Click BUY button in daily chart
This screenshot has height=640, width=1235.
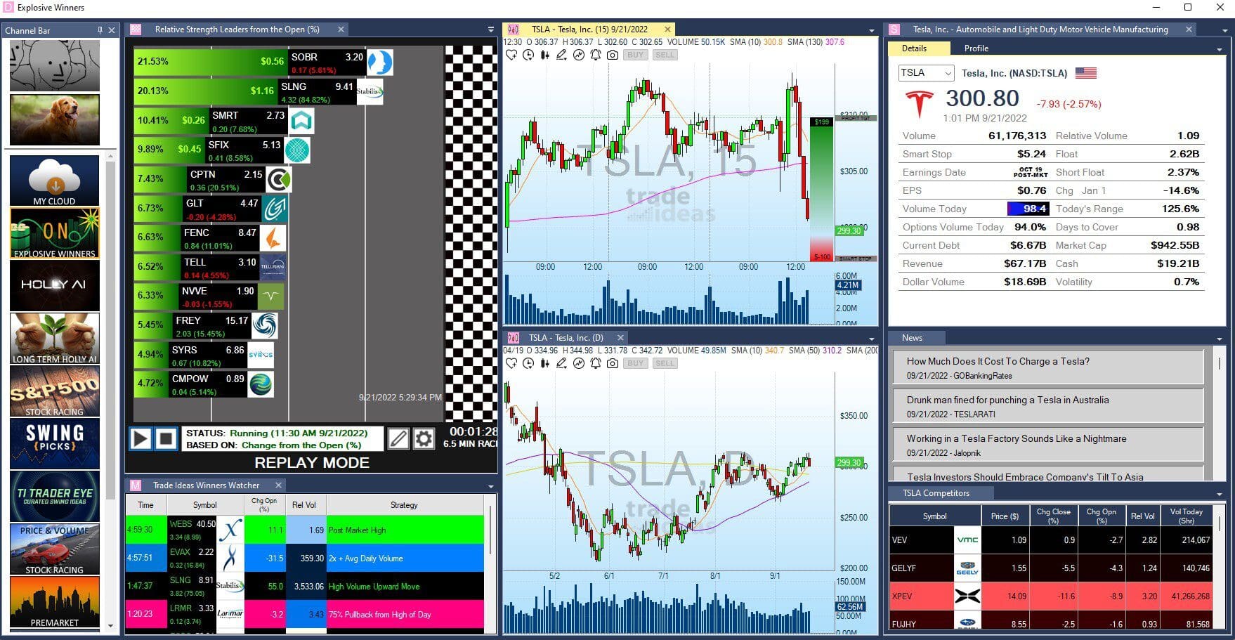pyautogui.click(x=635, y=363)
